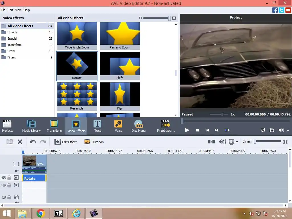Viewport: 292px width, 219px height.
Task: Jump to the next scene
Action: [226, 130]
